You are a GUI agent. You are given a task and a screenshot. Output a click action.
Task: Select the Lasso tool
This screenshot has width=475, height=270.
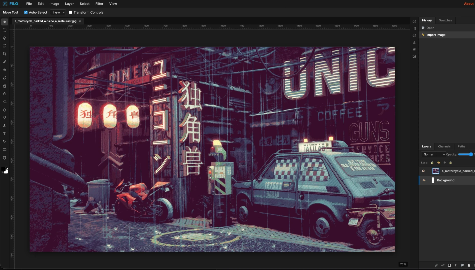(5, 38)
